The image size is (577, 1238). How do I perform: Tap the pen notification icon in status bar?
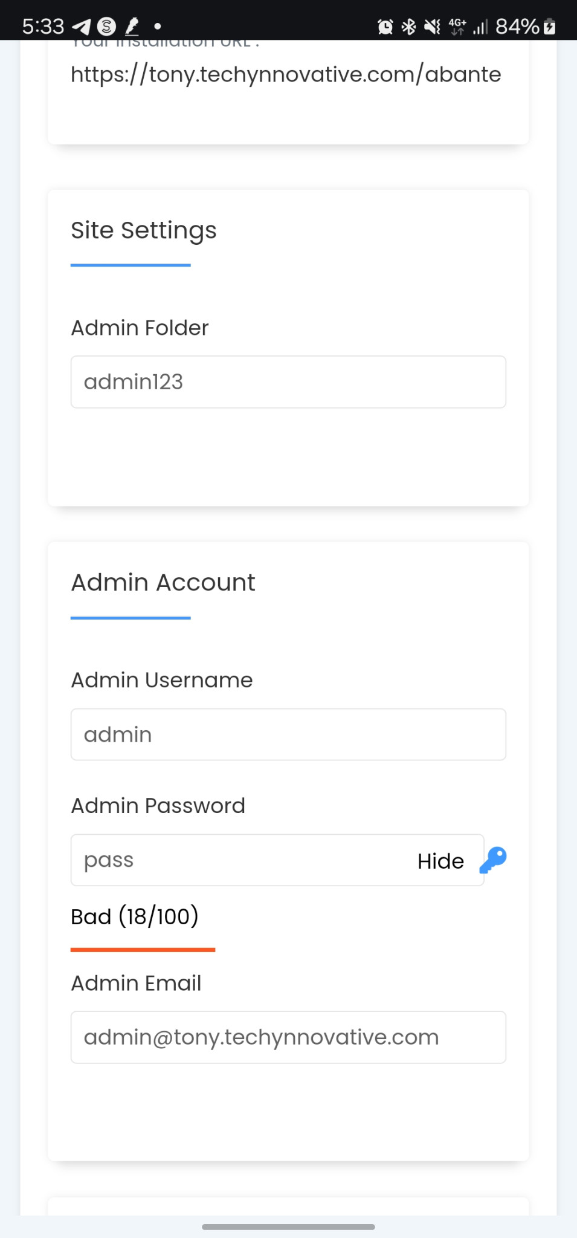132,27
